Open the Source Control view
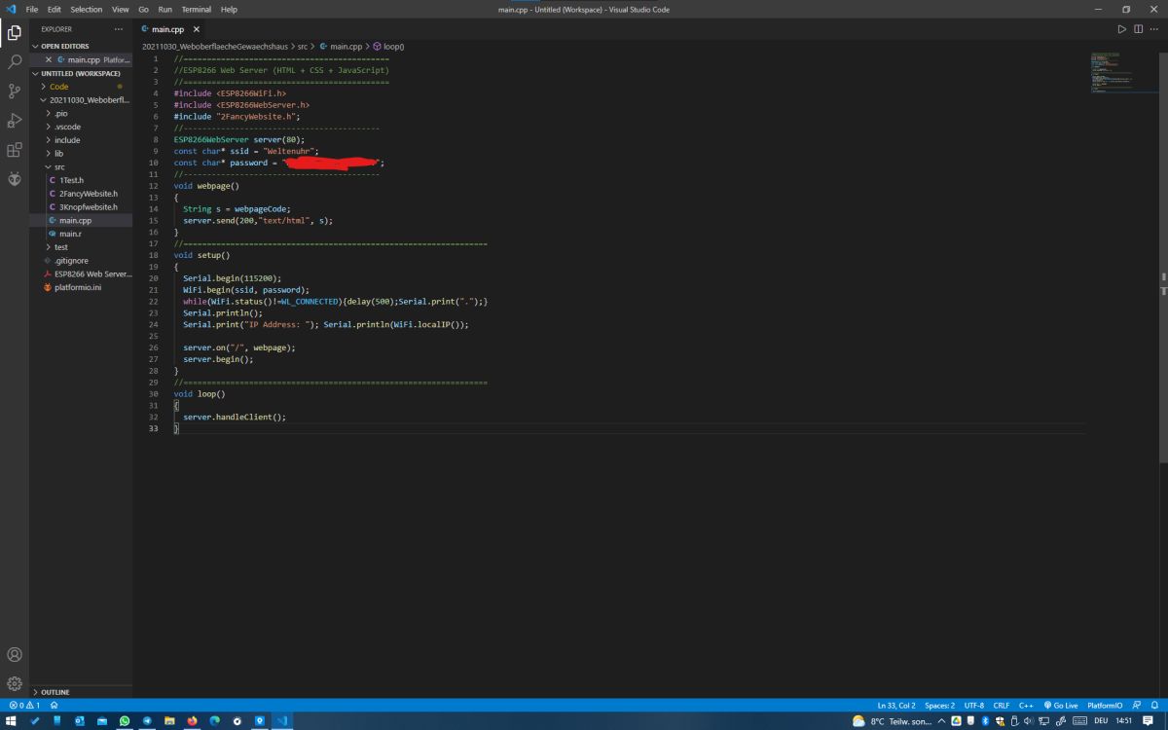 [15, 91]
